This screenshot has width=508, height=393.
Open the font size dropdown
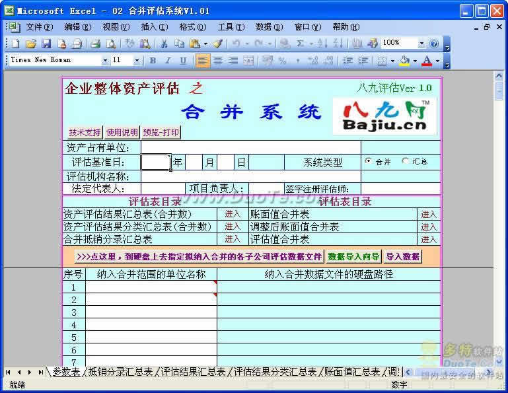point(137,60)
